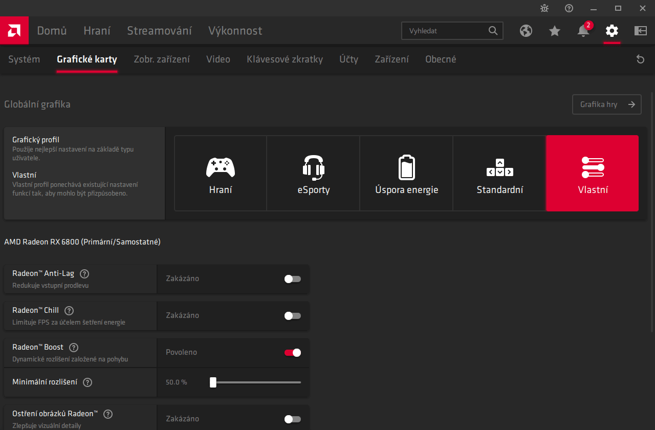Show help for Radeon Anti-Lag

[84, 274]
